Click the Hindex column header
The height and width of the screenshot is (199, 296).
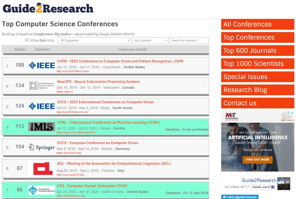tap(20, 49)
